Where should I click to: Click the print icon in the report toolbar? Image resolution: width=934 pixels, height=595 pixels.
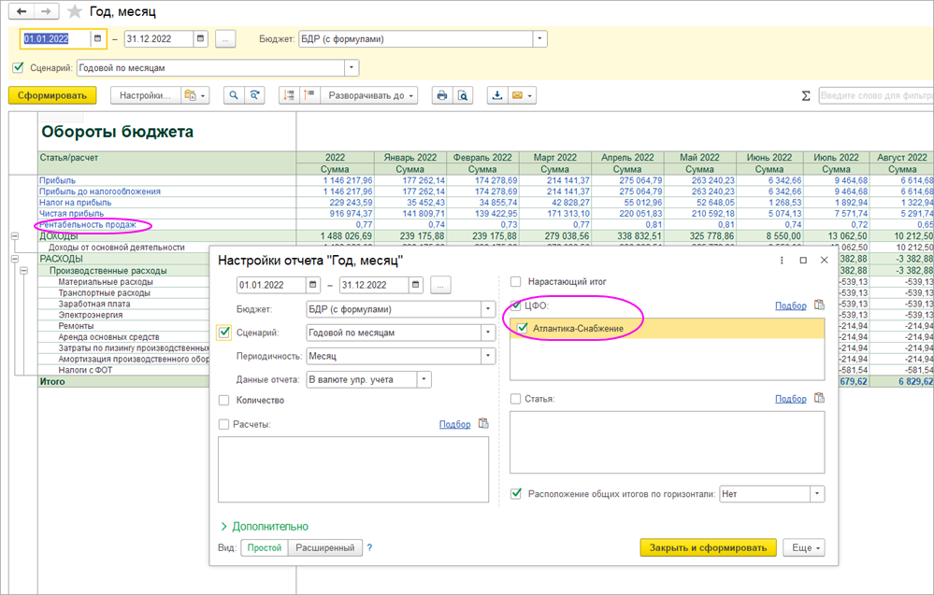click(441, 95)
